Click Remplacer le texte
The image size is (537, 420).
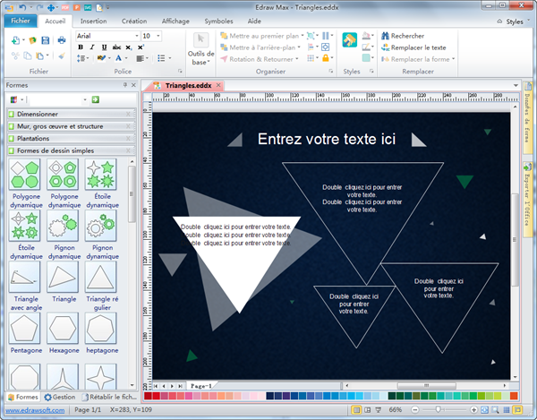413,47
